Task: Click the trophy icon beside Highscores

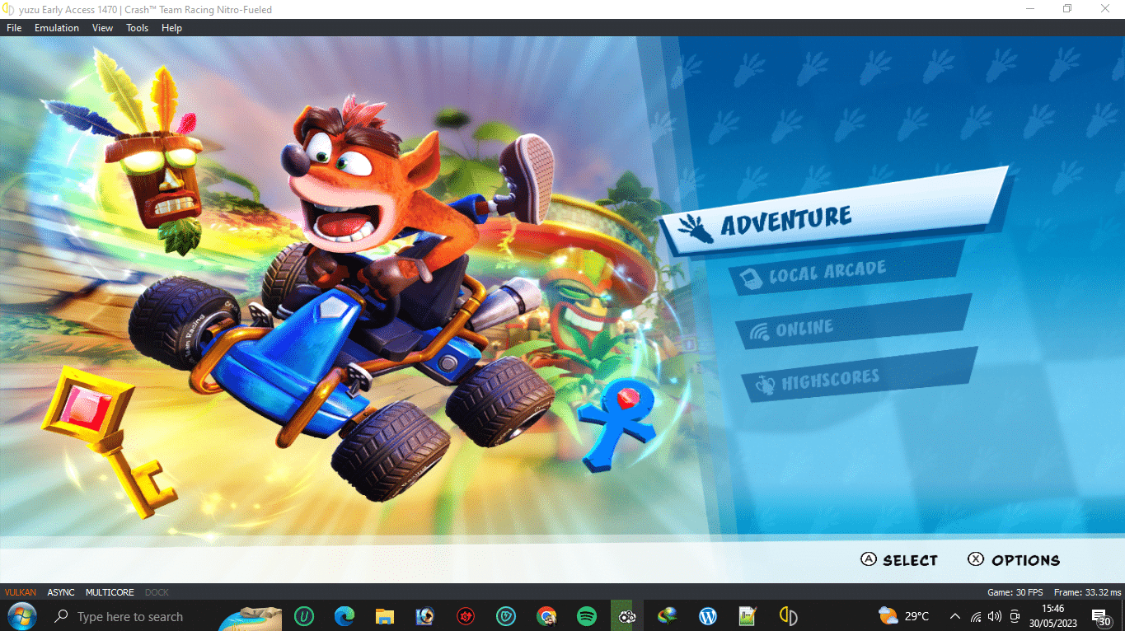Action: pos(765,386)
